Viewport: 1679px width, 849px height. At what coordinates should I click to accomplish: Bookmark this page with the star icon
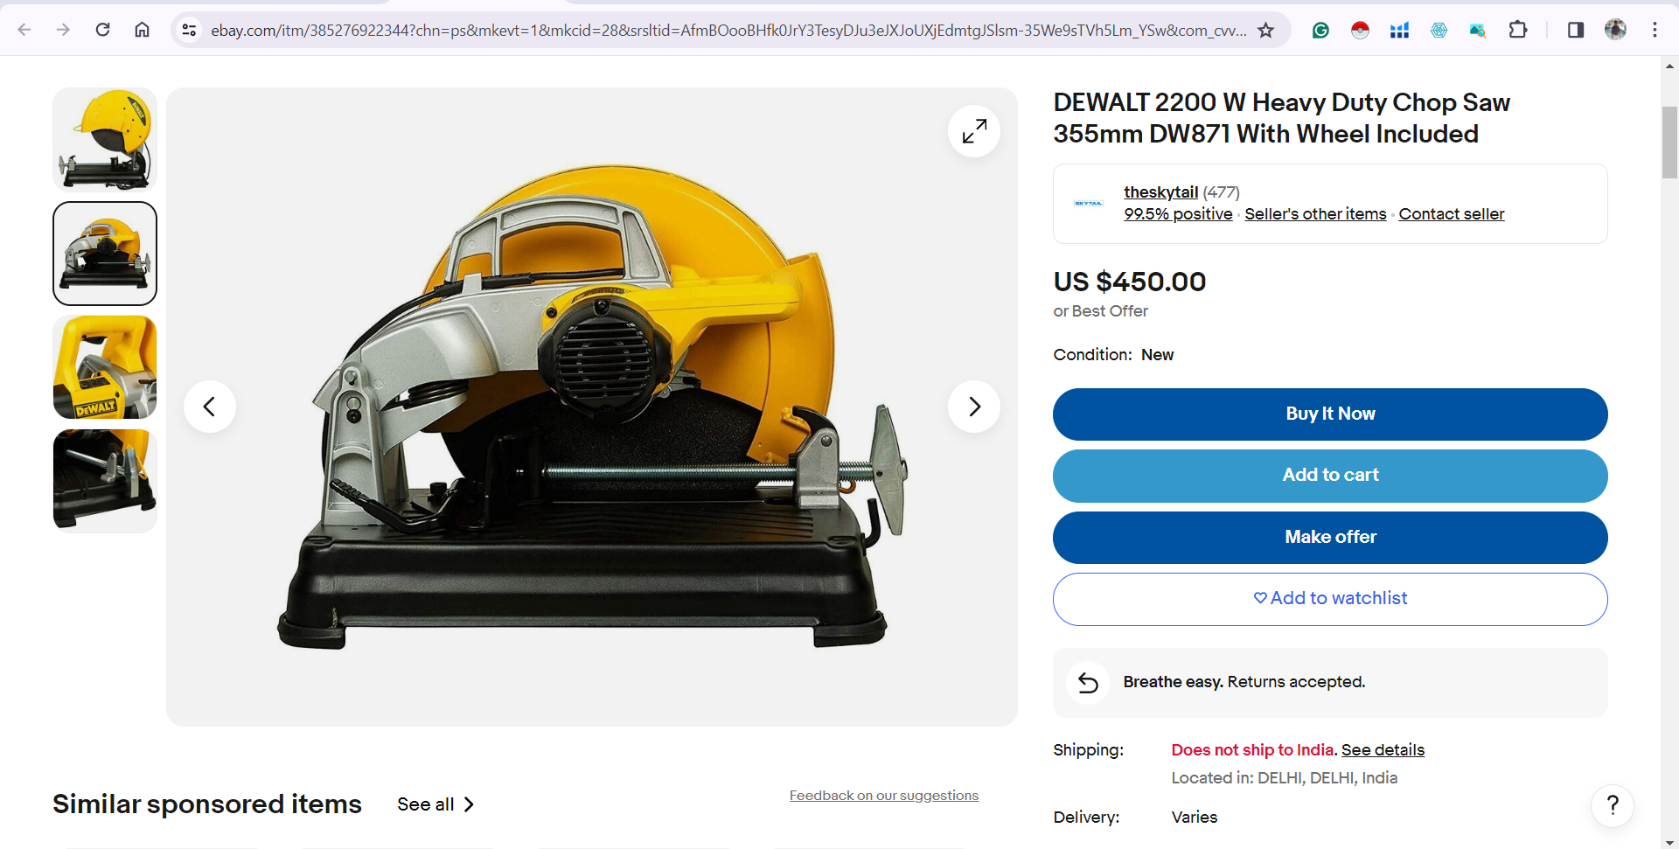[1265, 30]
